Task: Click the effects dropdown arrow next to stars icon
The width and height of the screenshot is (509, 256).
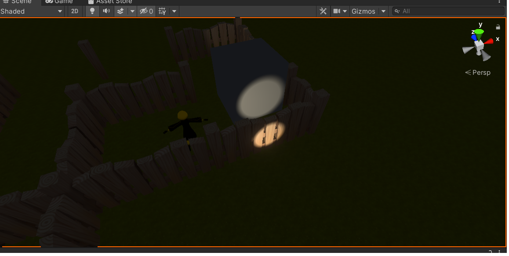Action: pyautogui.click(x=132, y=11)
